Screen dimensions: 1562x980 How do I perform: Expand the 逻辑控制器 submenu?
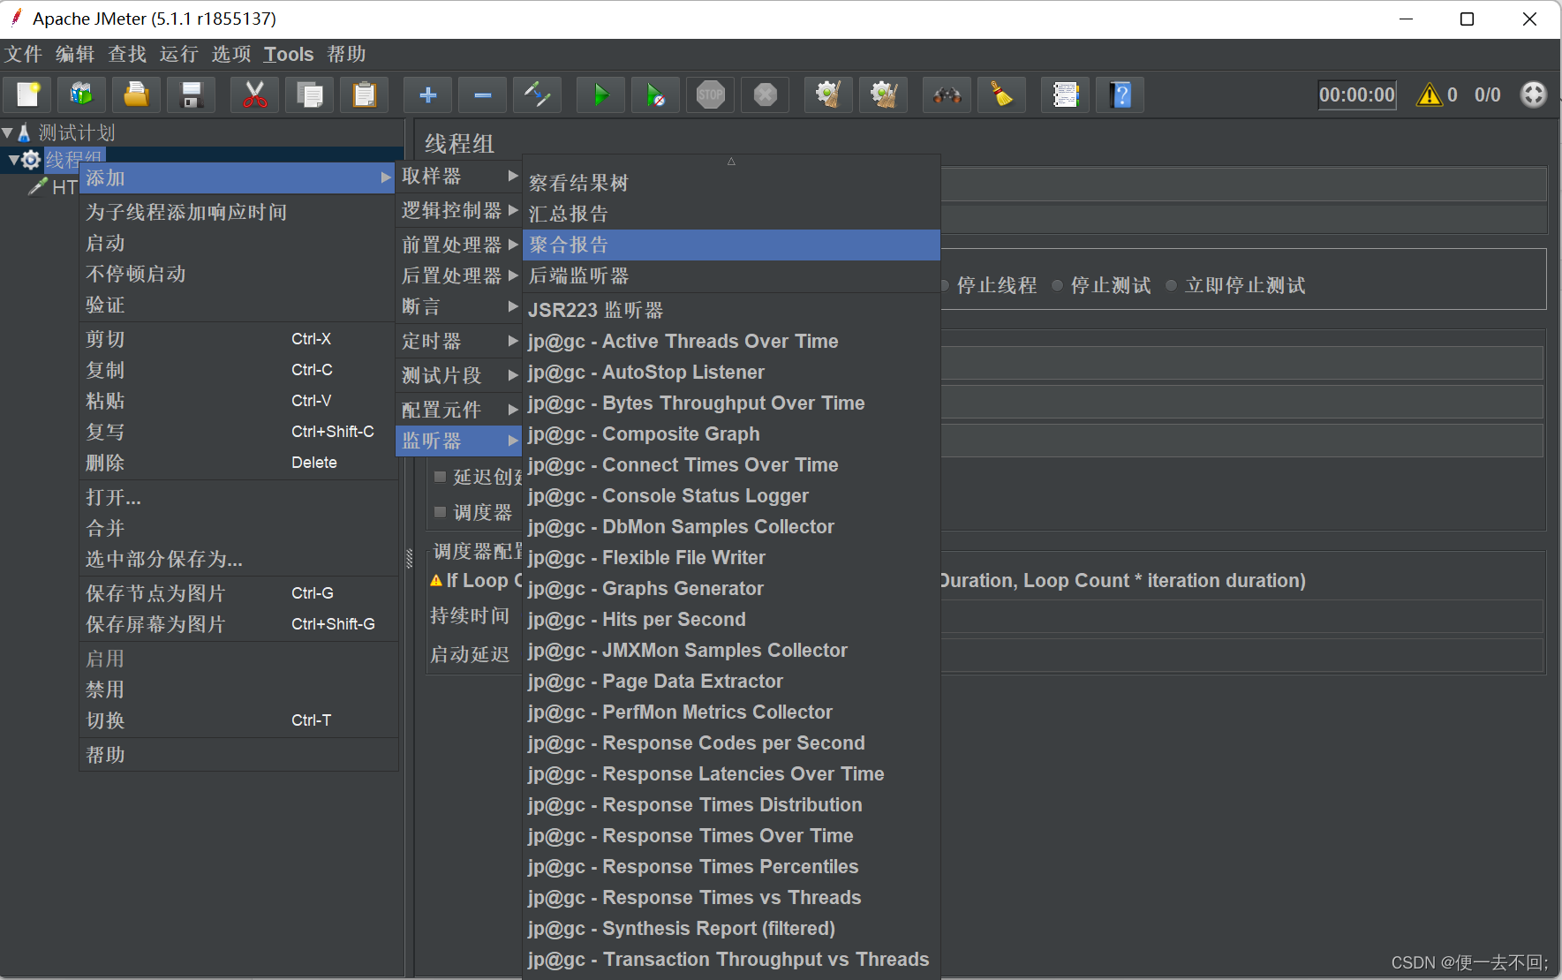point(459,210)
